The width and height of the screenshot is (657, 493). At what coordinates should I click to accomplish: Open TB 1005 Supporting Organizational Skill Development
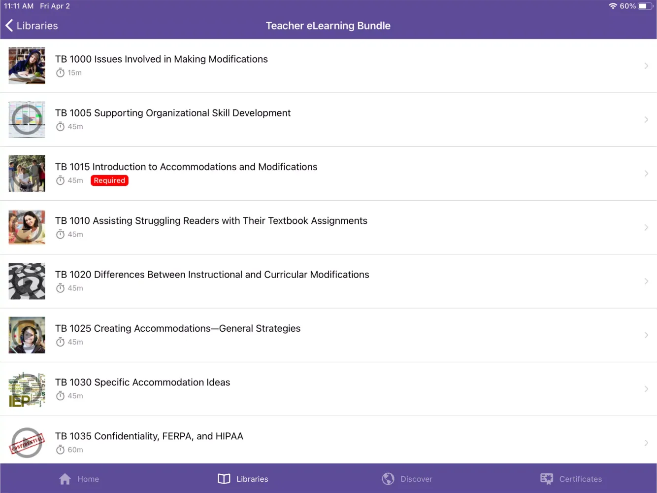tap(173, 113)
